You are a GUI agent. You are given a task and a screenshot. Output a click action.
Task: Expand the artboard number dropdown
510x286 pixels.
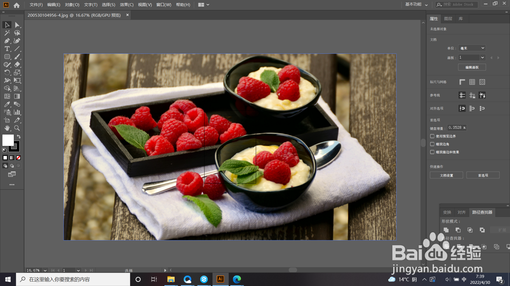pyautogui.click(x=482, y=57)
